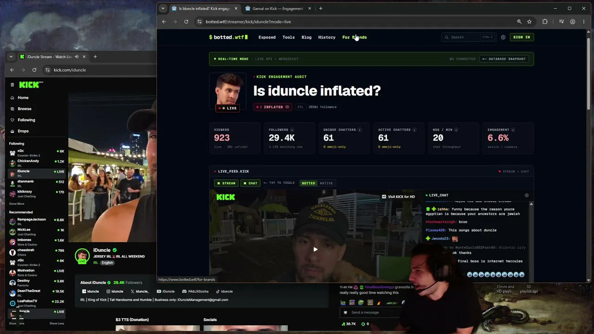Open Browse in Kick sidebar

tap(24, 109)
